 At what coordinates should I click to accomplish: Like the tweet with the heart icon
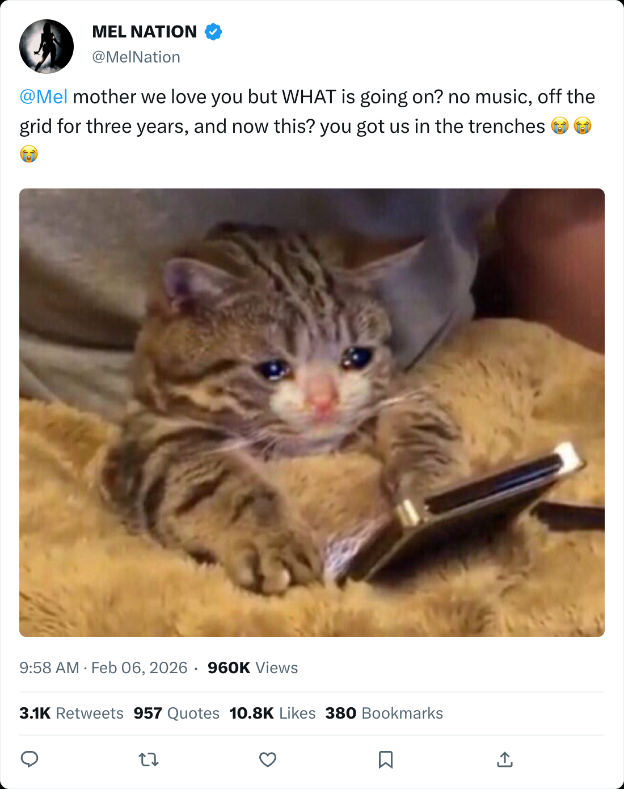pyautogui.click(x=268, y=759)
